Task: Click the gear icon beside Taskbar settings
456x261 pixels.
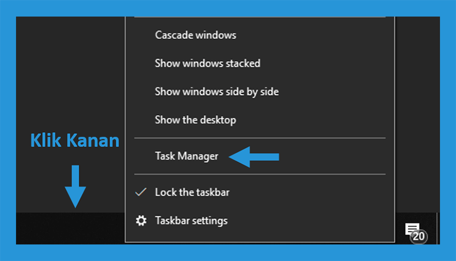Action: [141, 221]
